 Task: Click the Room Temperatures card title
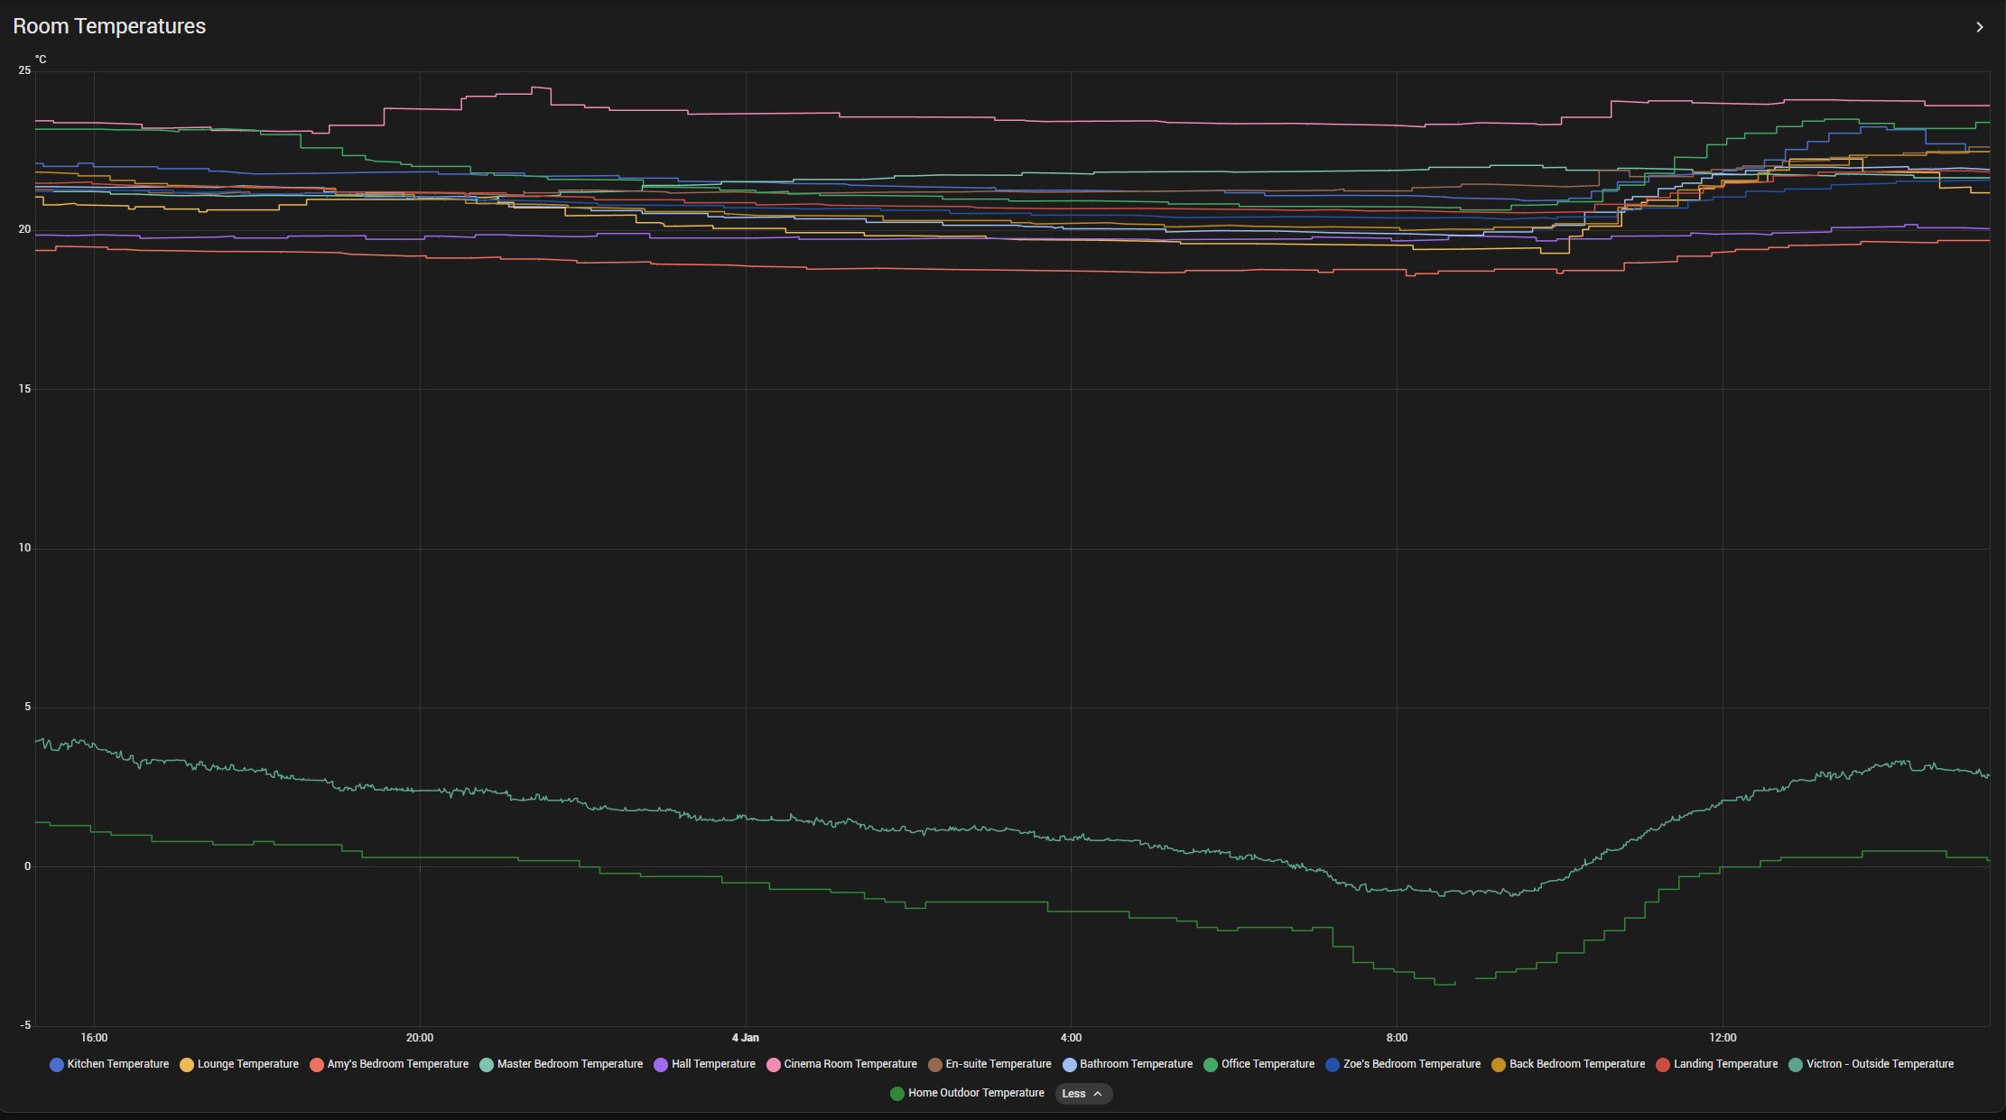[109, 26]
